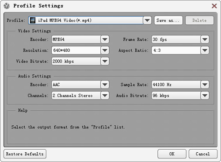The image size is (221, 162).
Task: Click the film reel app icon in title bar
Action: coord(7,6)
